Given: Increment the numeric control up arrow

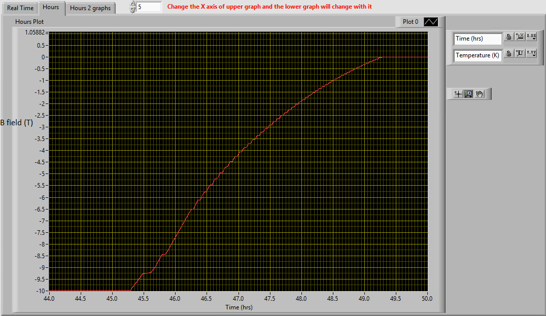Looking at the screenshot, I should [133, 5].
